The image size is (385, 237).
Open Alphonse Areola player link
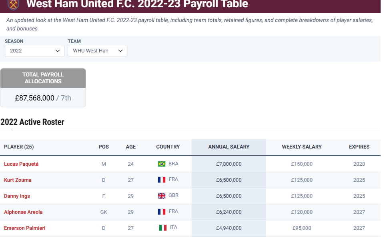click(23, 212)
